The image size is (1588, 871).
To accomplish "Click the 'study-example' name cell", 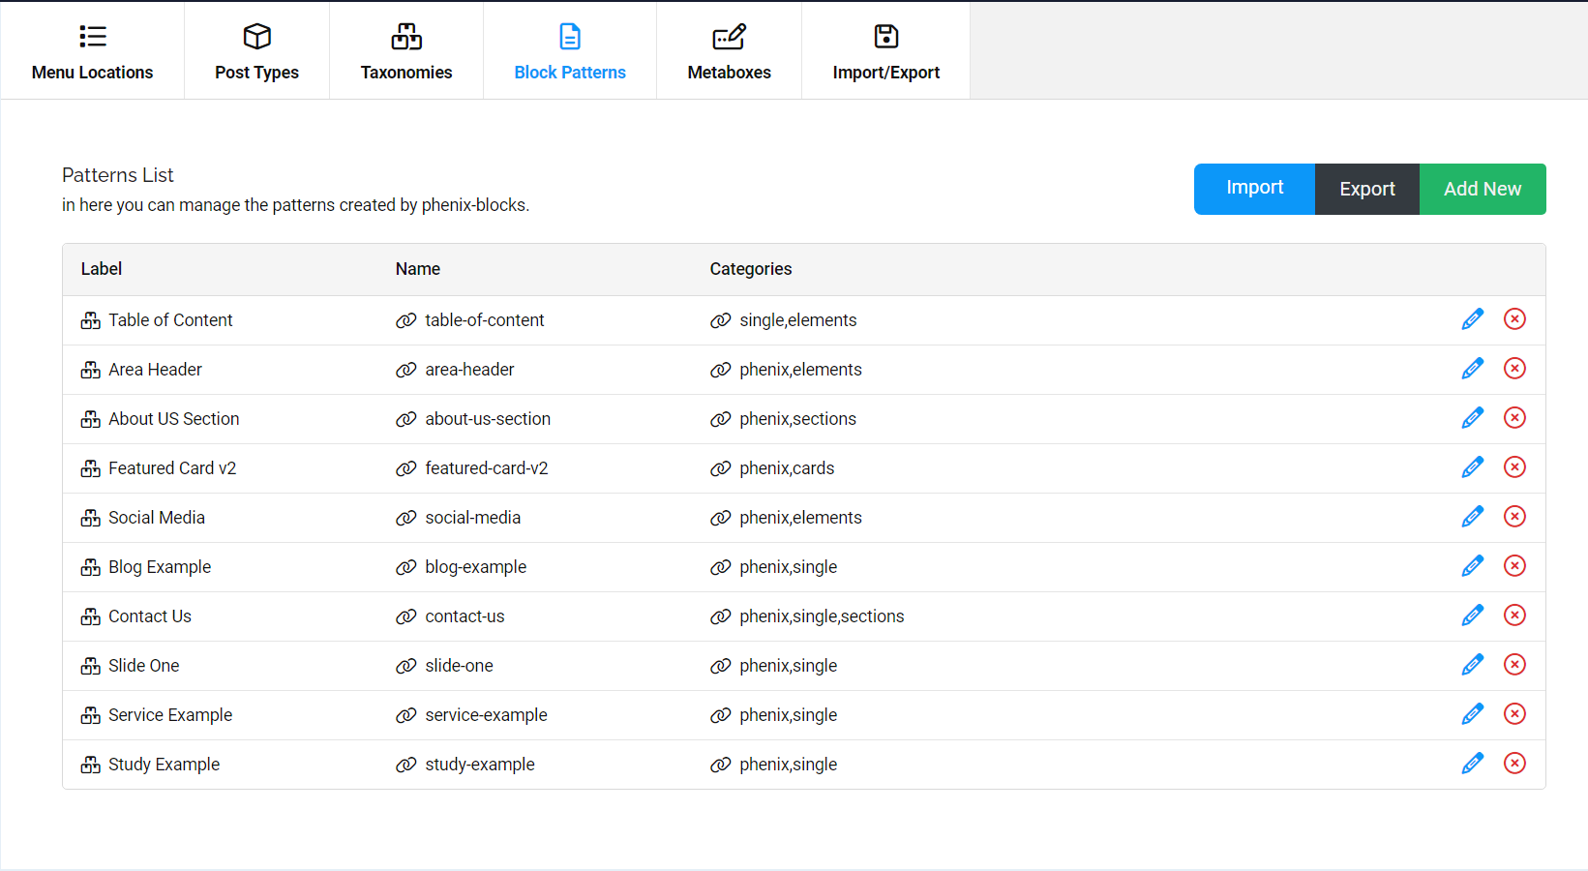I will tap(480, 765).
